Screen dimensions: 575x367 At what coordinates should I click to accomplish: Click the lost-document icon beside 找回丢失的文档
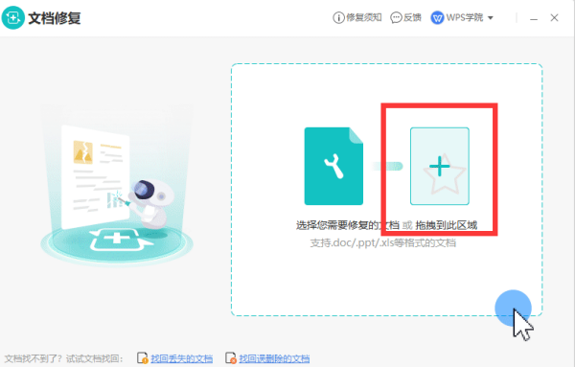pos(142,357)
